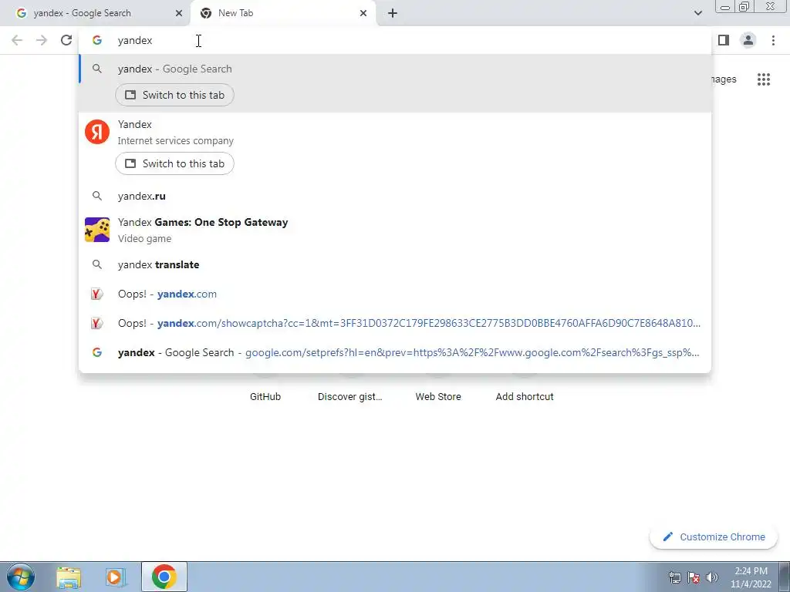Open the Chrome three-dot menu
790x592 pixels.
click(x=773, y=40)
